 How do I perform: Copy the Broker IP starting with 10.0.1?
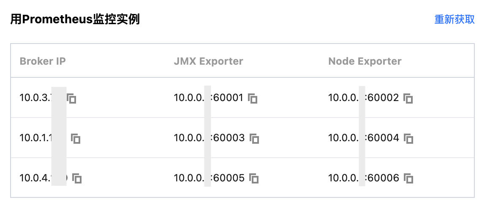(x=76, y=138)
